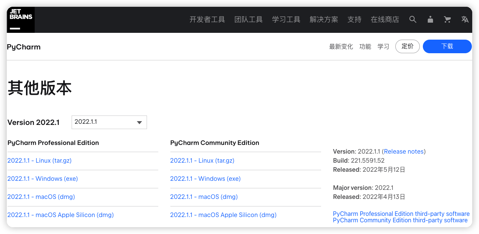The image size is (479, 234).
Task: Download Community Edition Linux (tar.gz)
Action: tap(202, 161)
